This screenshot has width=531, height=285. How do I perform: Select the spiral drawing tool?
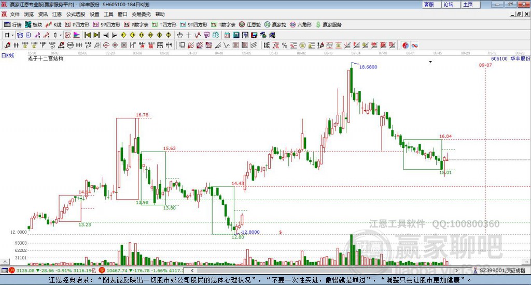[x=52, y=45]
